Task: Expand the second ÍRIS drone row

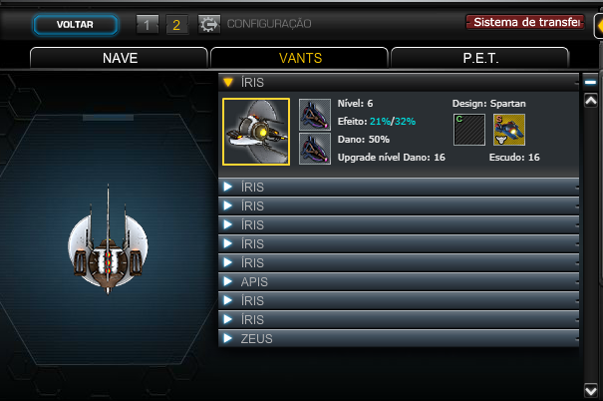Action: tap(399, 187)
